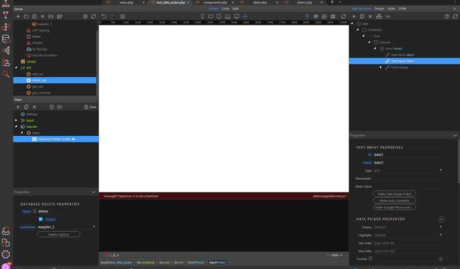The image size is (460, 269).
Task: Open the Styles panel tab
Action: click(391, 9)
